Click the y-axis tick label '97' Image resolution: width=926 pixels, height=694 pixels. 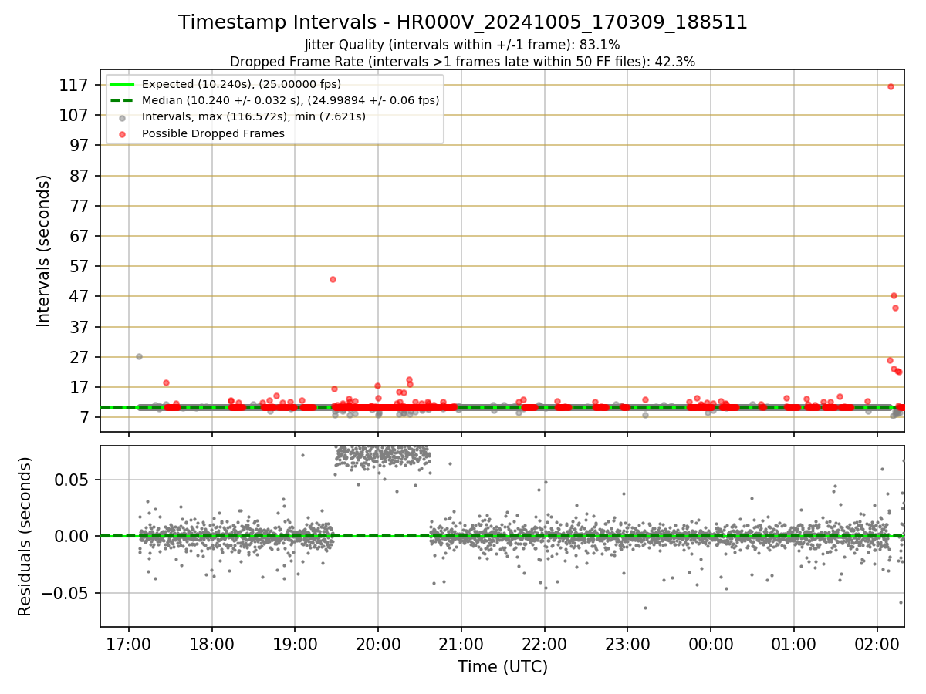tap(79, 145)
